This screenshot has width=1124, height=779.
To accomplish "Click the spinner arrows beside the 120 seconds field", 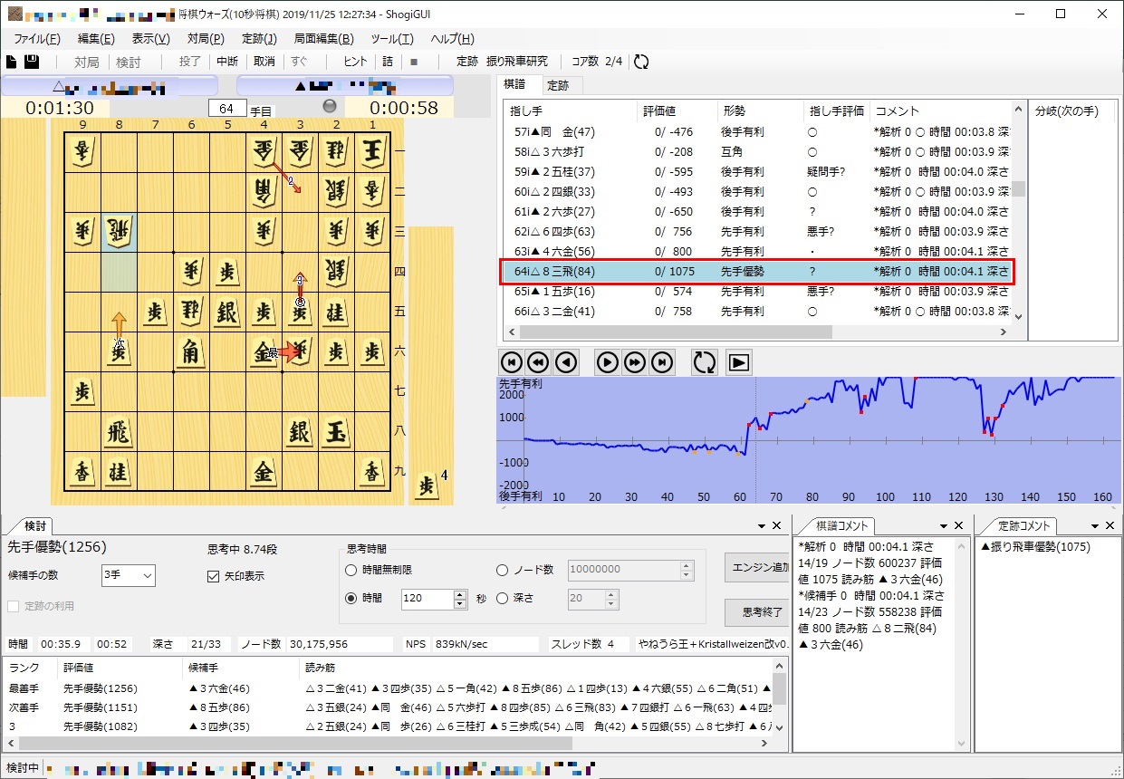I will pyautogui.click(x=459, y=599).
